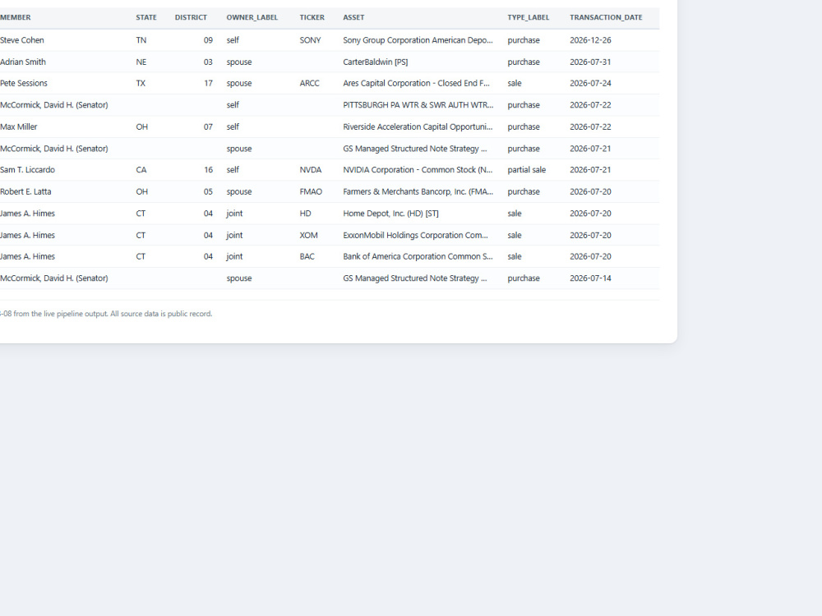
Task: Click the BAC ticker cell
Action: click(307, 256)
